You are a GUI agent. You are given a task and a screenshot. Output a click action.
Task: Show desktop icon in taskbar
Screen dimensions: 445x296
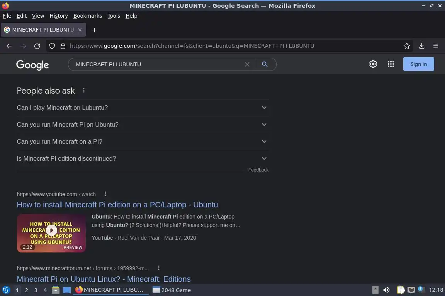pos(67,290)
